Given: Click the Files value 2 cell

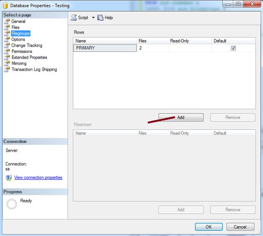Looking at the screenshot, I should (x=153, y=48).
